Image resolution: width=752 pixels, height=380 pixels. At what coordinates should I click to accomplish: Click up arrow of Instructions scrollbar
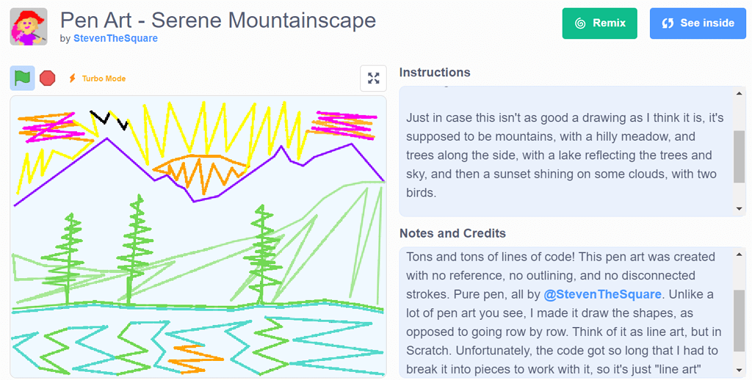[x=739, y=94]
